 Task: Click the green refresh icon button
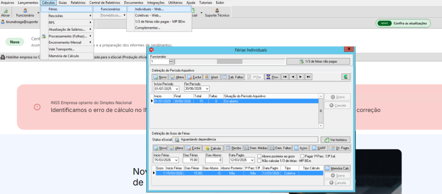pos(346,77)
